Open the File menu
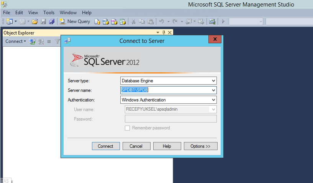Viewport: 313px width, 183px height. click(7, 13)
